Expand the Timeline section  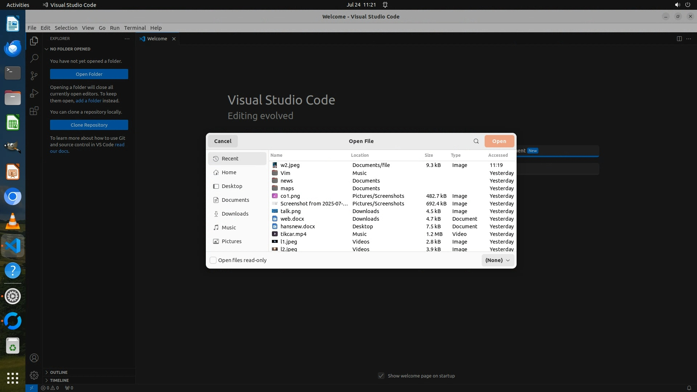coord(59,380)
